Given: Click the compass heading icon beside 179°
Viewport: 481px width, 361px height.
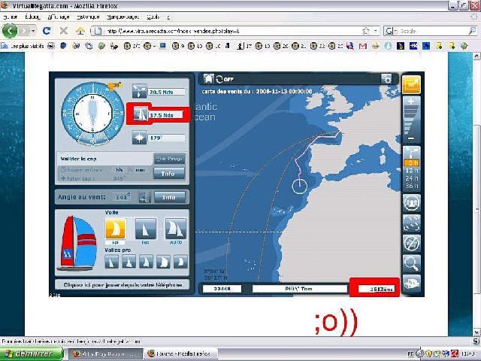Looking at the screenshot, I should 139,138.
